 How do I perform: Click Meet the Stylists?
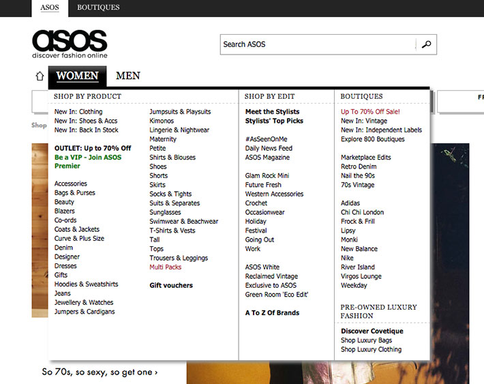(x=272, y=112)
